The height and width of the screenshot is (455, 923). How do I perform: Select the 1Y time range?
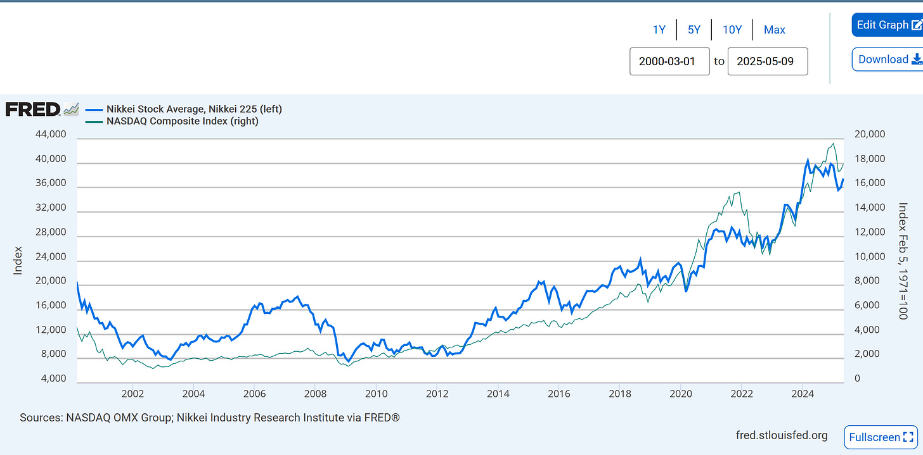point(659,30)
